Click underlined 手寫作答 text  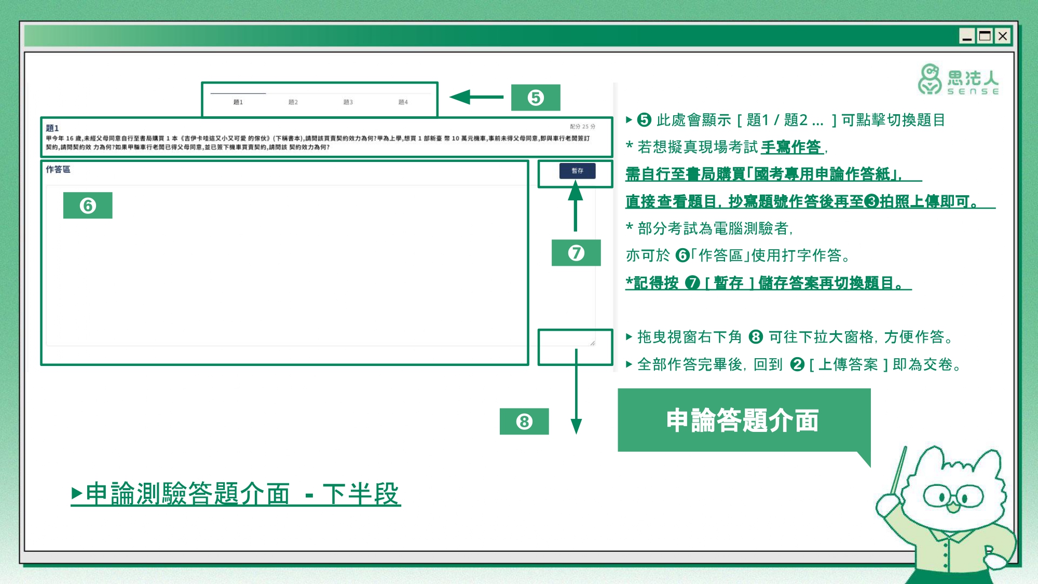pos(791,147)
